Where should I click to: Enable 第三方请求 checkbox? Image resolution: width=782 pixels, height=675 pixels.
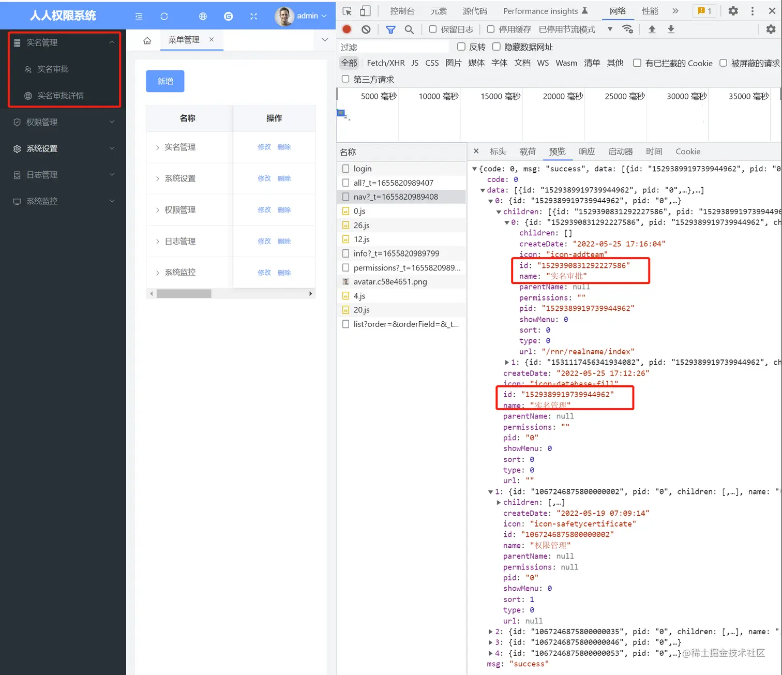point(345,79)
